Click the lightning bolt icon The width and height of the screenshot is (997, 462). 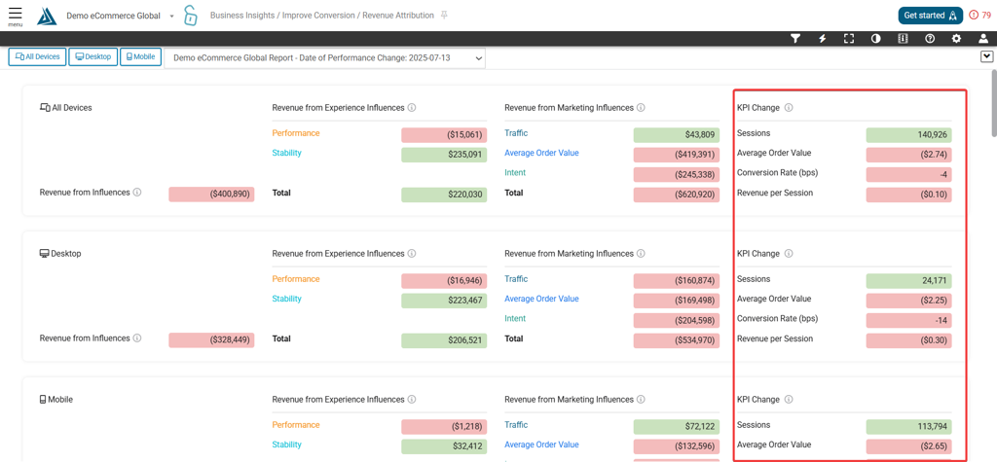pyautogui.click(x=822, y=39)
